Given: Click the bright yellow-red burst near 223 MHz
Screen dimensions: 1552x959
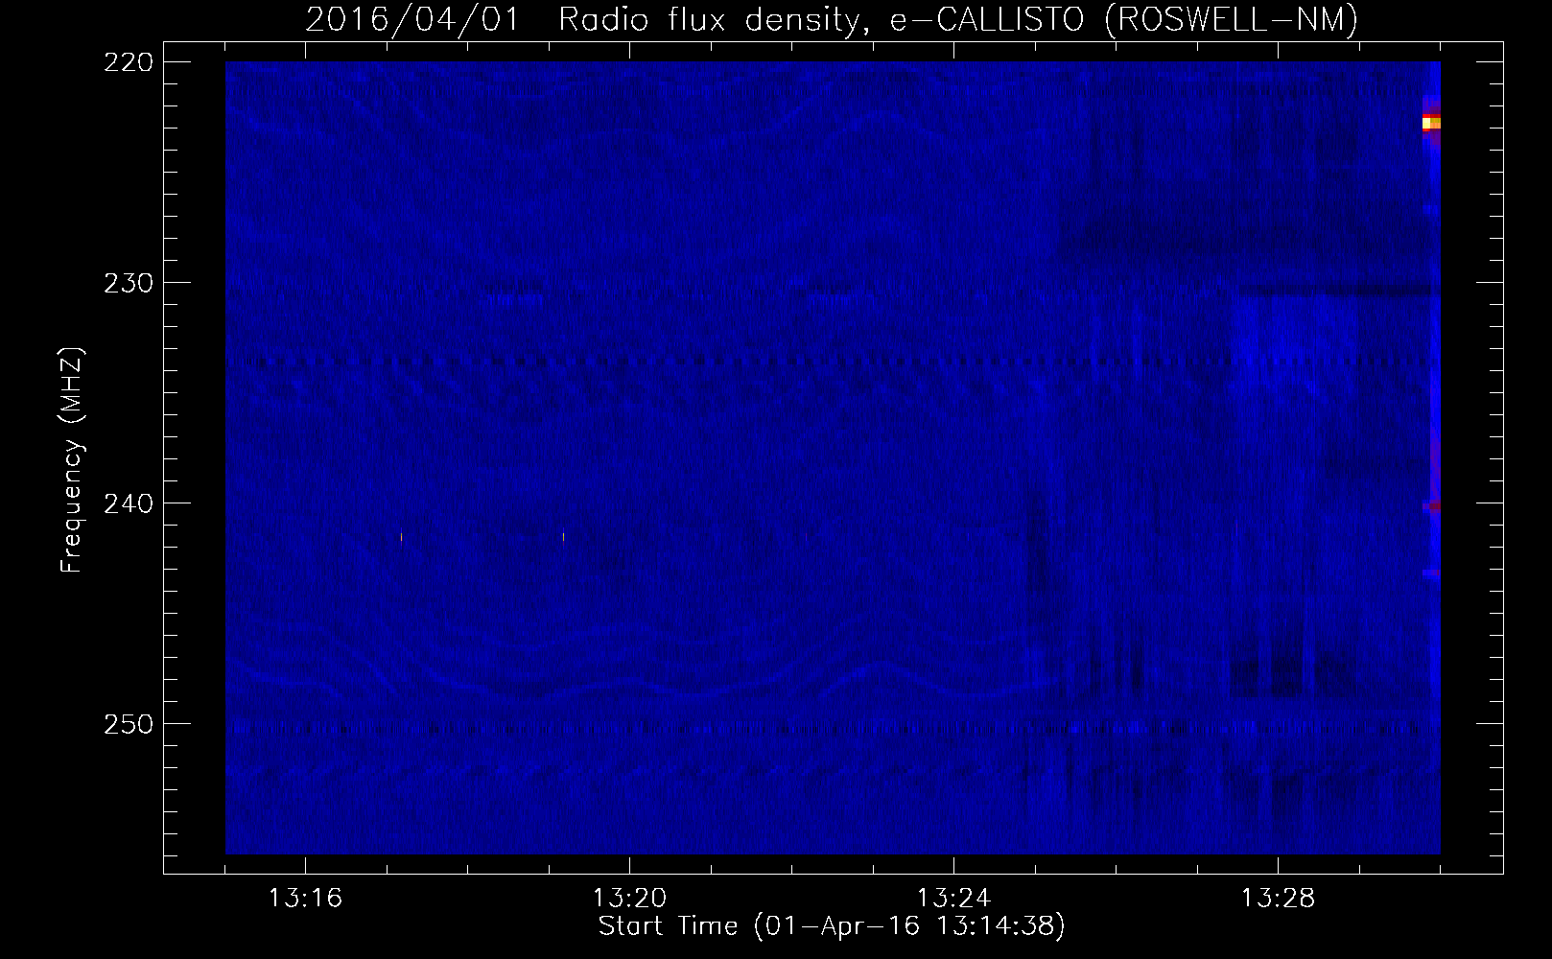Looking at the screenshot, I should pyautogui.click(x=1431, y=122).
